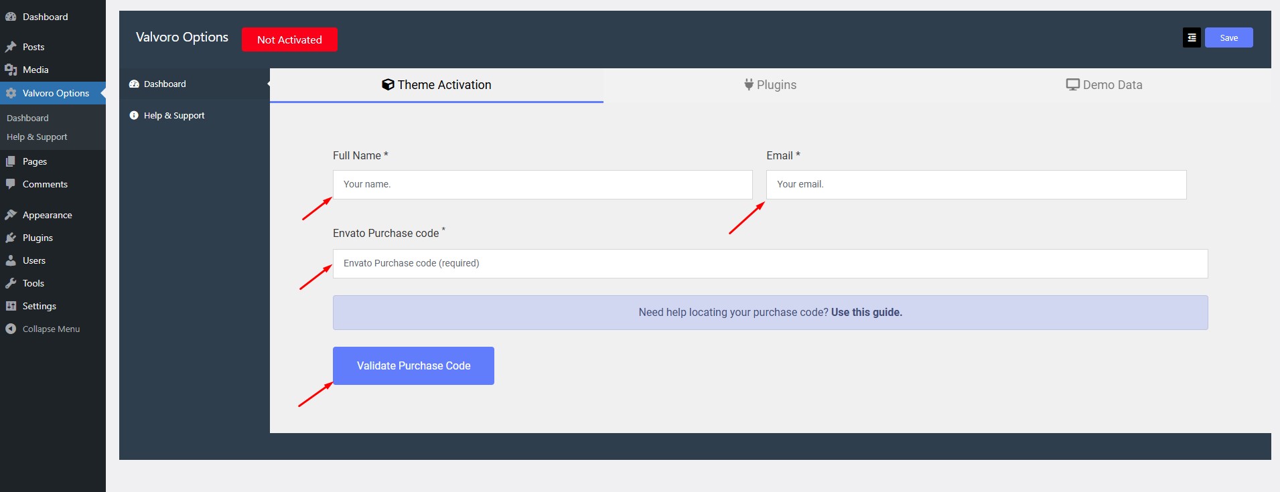Click the Appearance paintbrush icon
Viewport: 1280px width, 492px height.
point(11,215)
